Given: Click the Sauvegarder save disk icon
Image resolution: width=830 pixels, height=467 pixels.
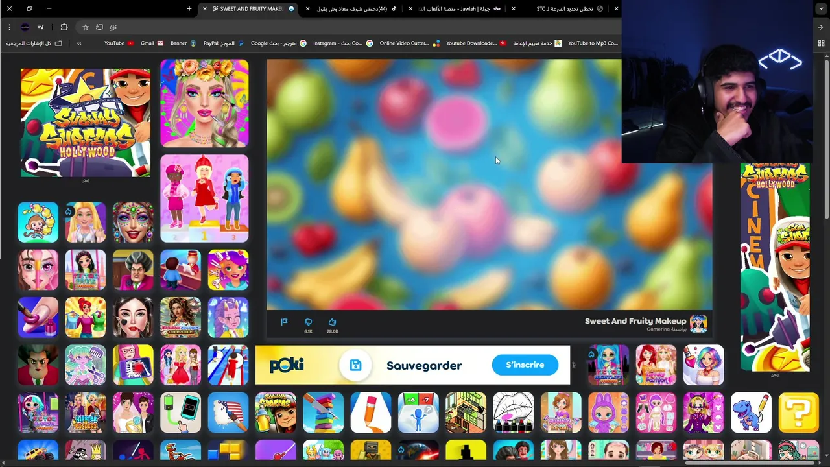Looking at the screenshot, I should coord(355,365).
